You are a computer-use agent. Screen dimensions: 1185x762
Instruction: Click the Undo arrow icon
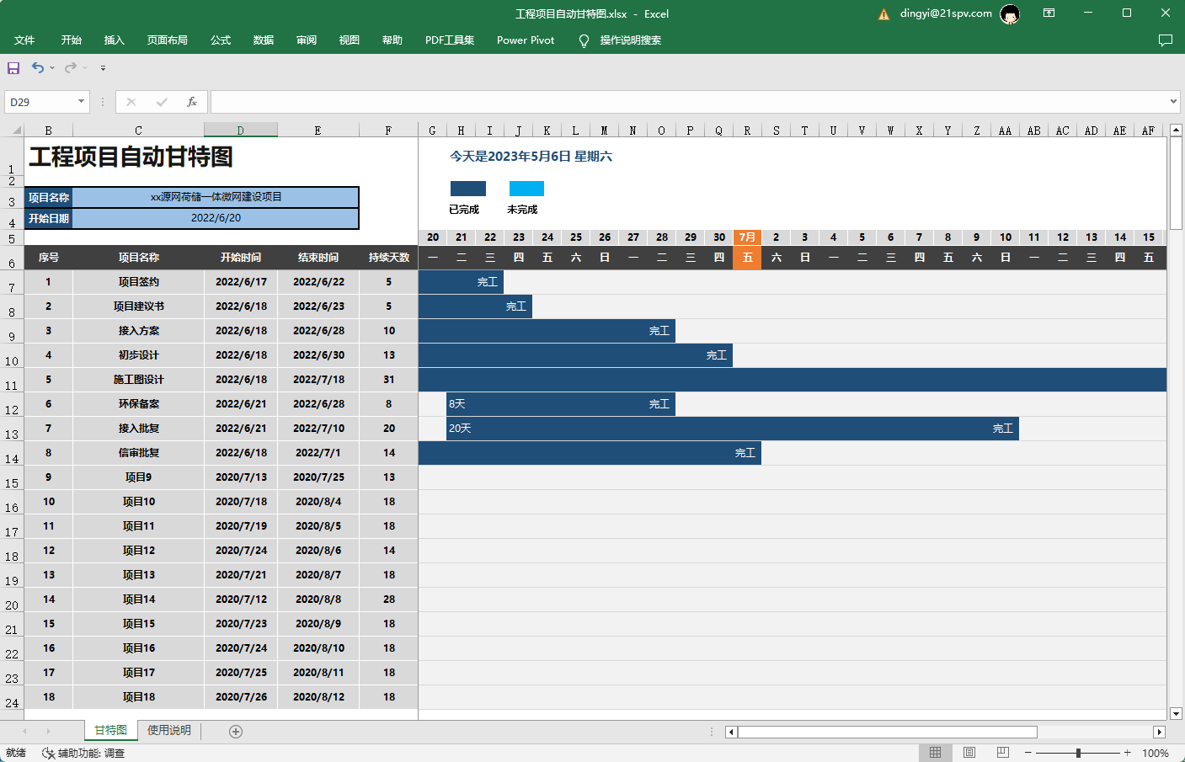point(38,67)
